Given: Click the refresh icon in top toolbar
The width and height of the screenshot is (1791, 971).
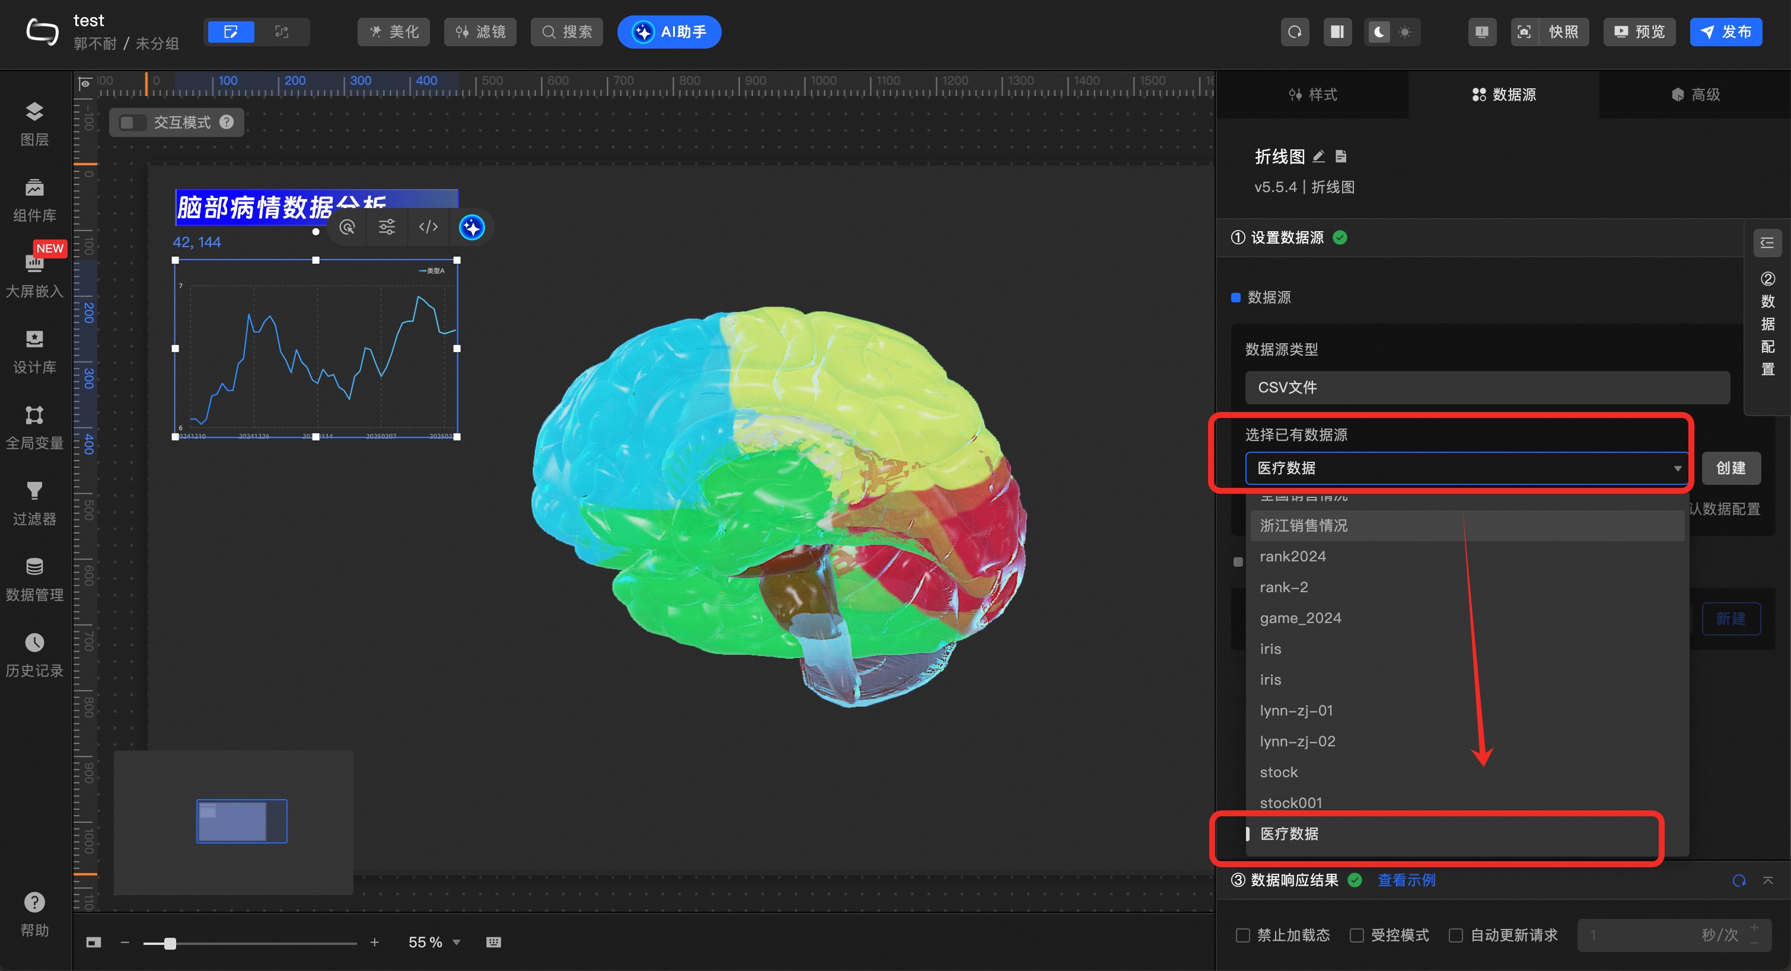Looking at the screenshot, I should click(x=1295, y=32).
